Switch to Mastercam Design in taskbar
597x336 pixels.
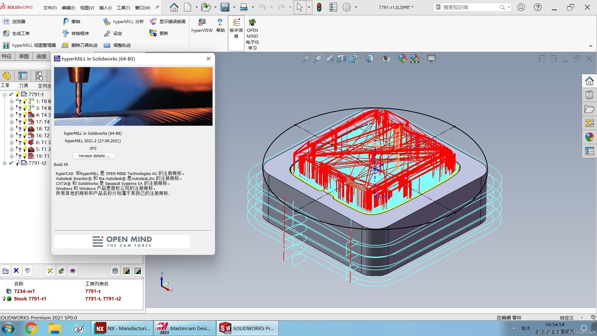[x=185, y=328]
